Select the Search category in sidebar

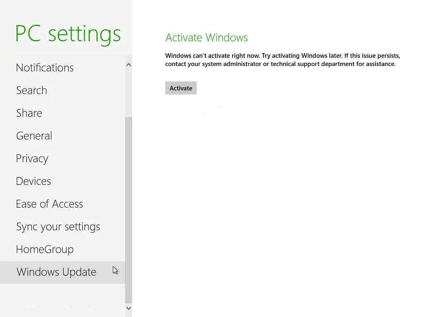pos(63,90)
